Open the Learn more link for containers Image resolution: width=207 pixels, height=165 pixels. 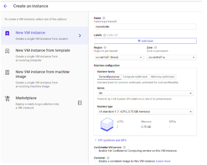(x=163, y=161)
